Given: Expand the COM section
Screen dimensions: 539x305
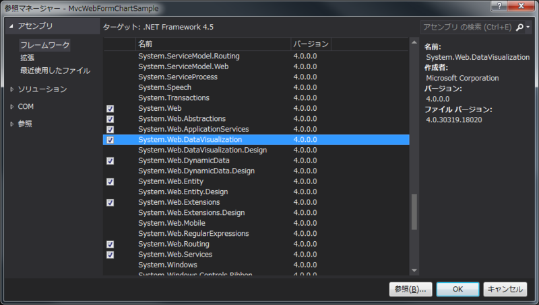Looking at the screenshot, I should click(11, 107).
